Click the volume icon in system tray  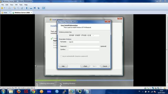pos(149,92)
